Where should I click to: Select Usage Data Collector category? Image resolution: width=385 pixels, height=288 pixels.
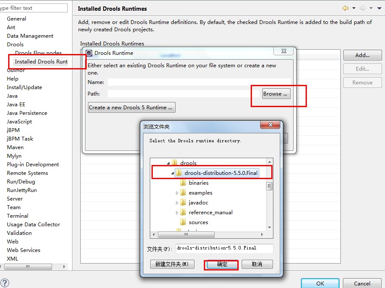click(33, 225)
